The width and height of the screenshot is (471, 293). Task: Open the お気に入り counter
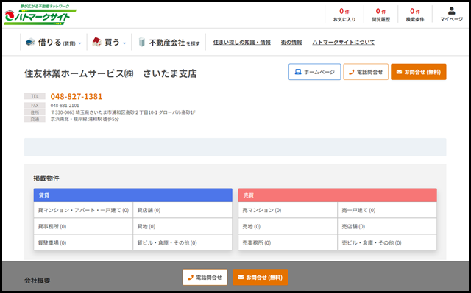(x=344, y=15)
